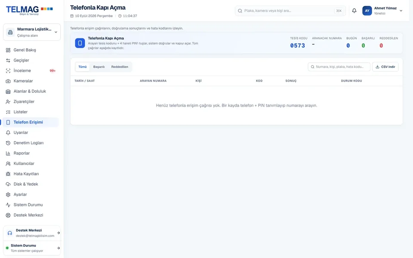Click the red REDDEDİLEN count 0
The image size is (413, 258).
coord(381,46)
